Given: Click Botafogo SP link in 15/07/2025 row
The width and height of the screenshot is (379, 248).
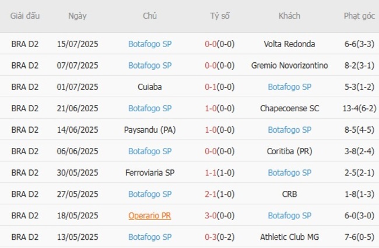Looking at the screenshot, I should click(150, 44).
